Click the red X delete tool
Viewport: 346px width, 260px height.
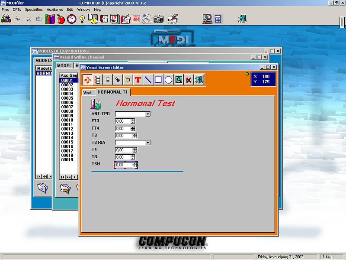(x=189, y=80)
